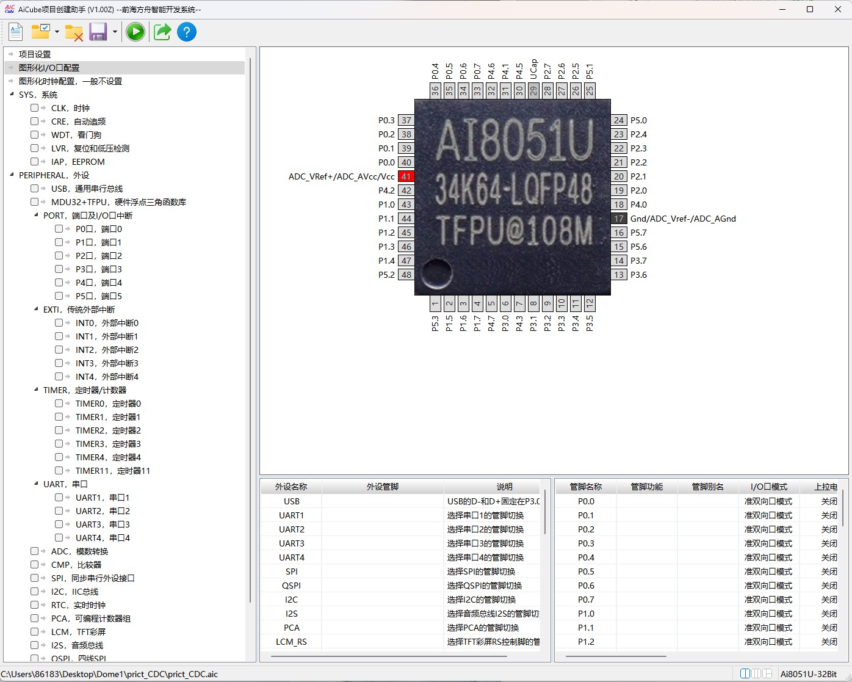This screenshot has height=682, width=852.
Task: Click the 管脚名称 column header
Action: tap(585, 487)
